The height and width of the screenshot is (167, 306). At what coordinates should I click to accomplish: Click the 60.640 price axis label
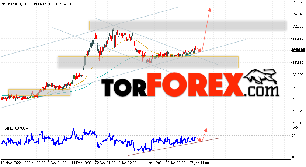pos(298,87)
